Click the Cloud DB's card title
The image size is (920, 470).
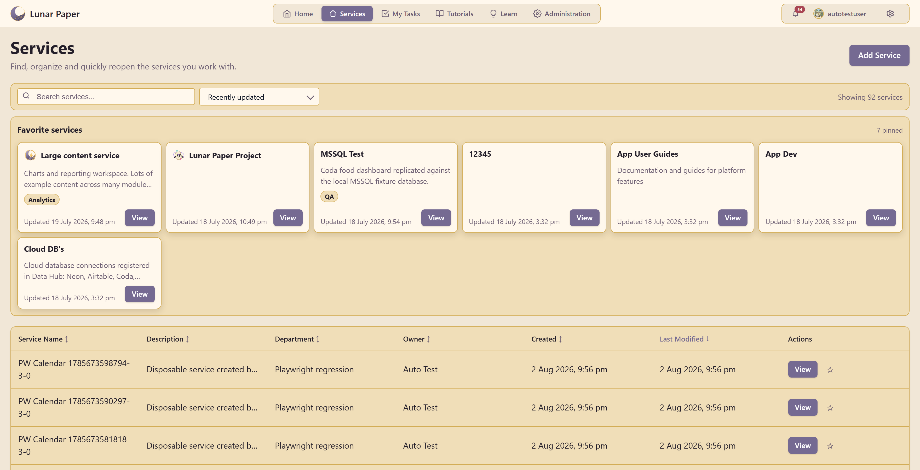coord(44,249)
